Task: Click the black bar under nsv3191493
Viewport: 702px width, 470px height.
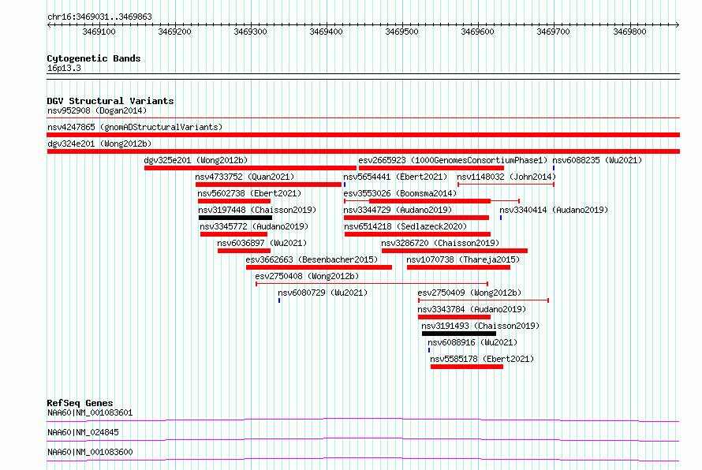Action: (459, 334)
